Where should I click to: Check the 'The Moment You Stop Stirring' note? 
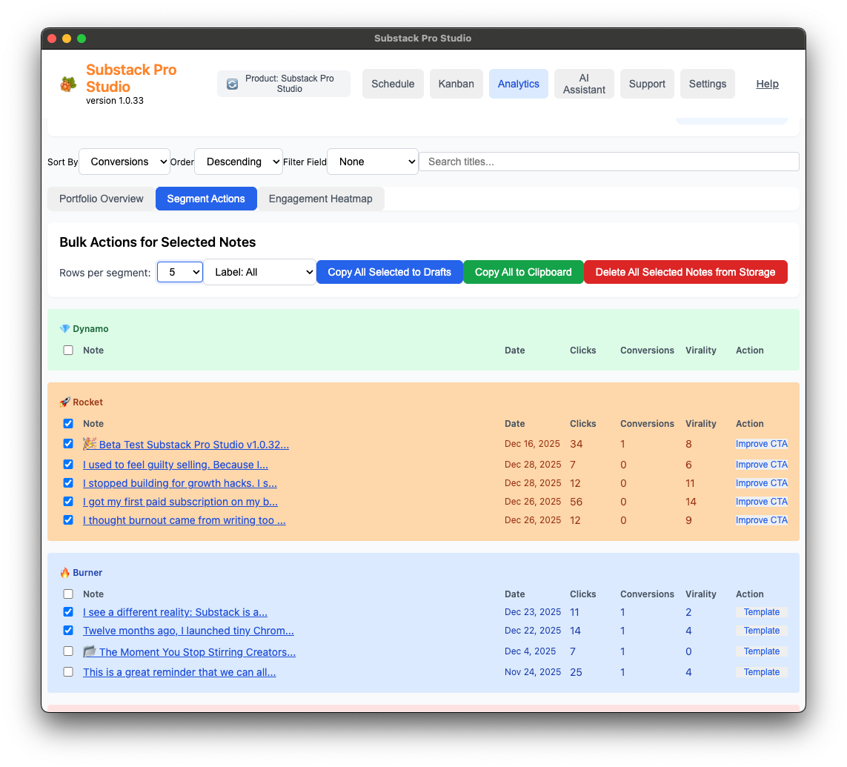click(x=68, y=651)
